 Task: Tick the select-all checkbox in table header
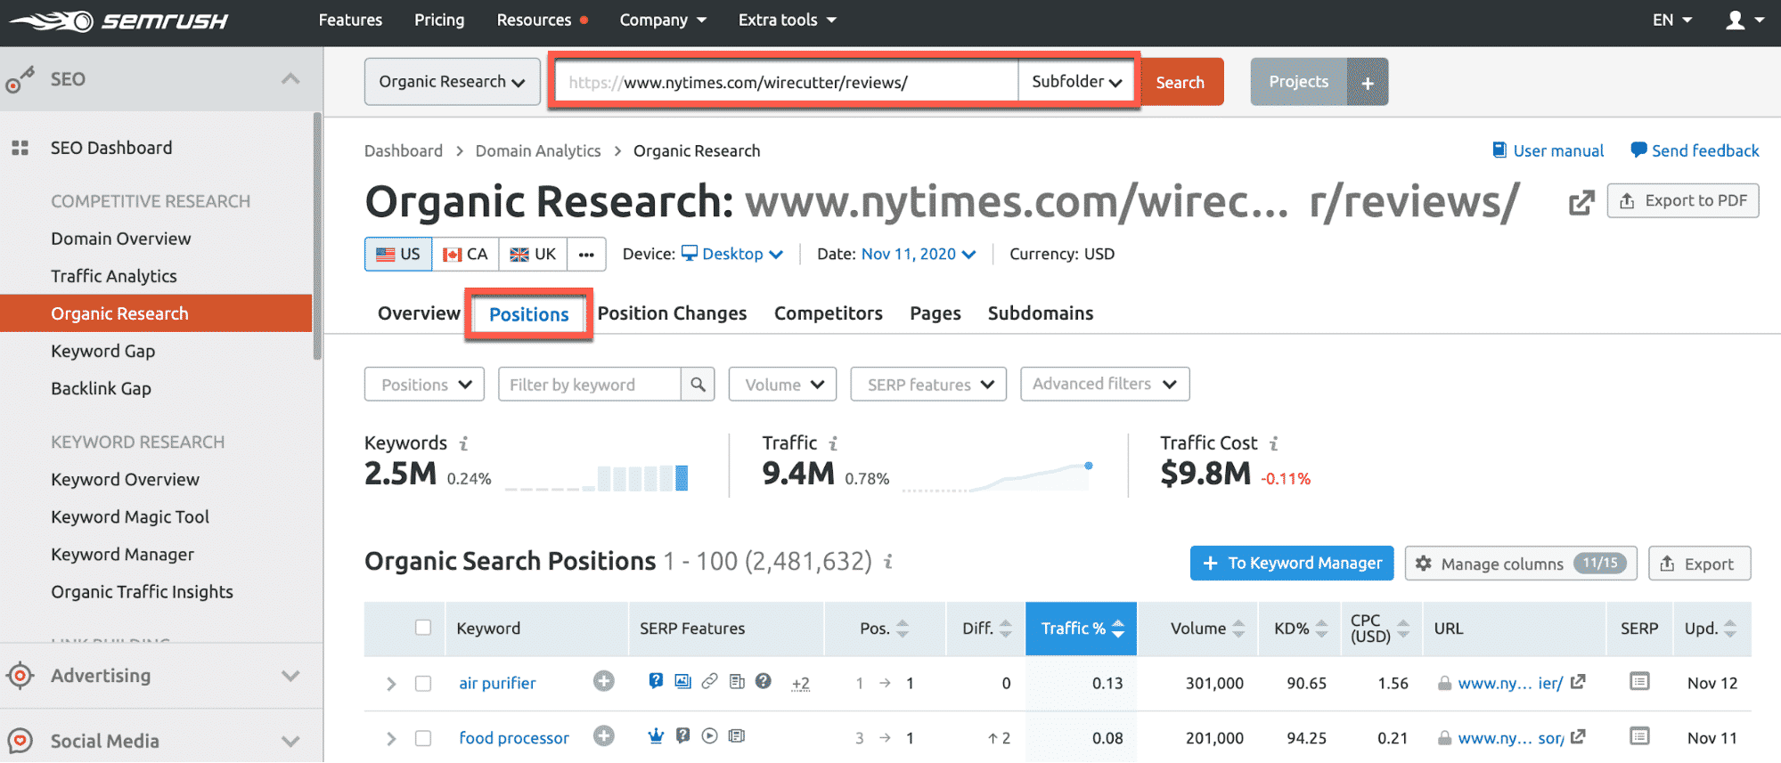click(423, 628)
